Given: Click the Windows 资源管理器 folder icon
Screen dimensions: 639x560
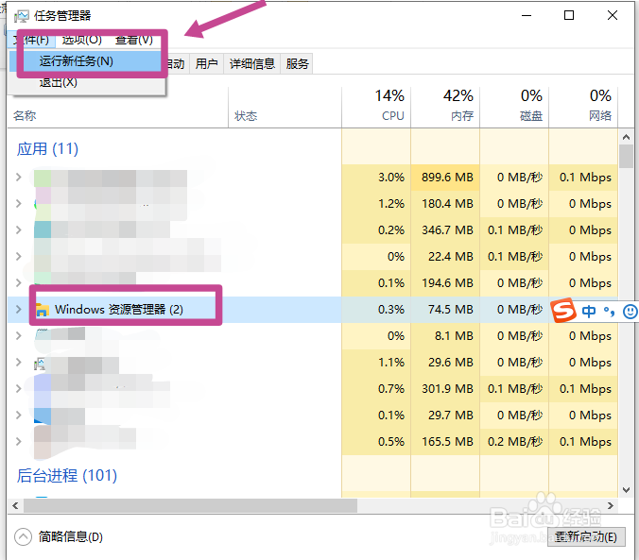Looking at the screenshot, I should pos(43,310).
